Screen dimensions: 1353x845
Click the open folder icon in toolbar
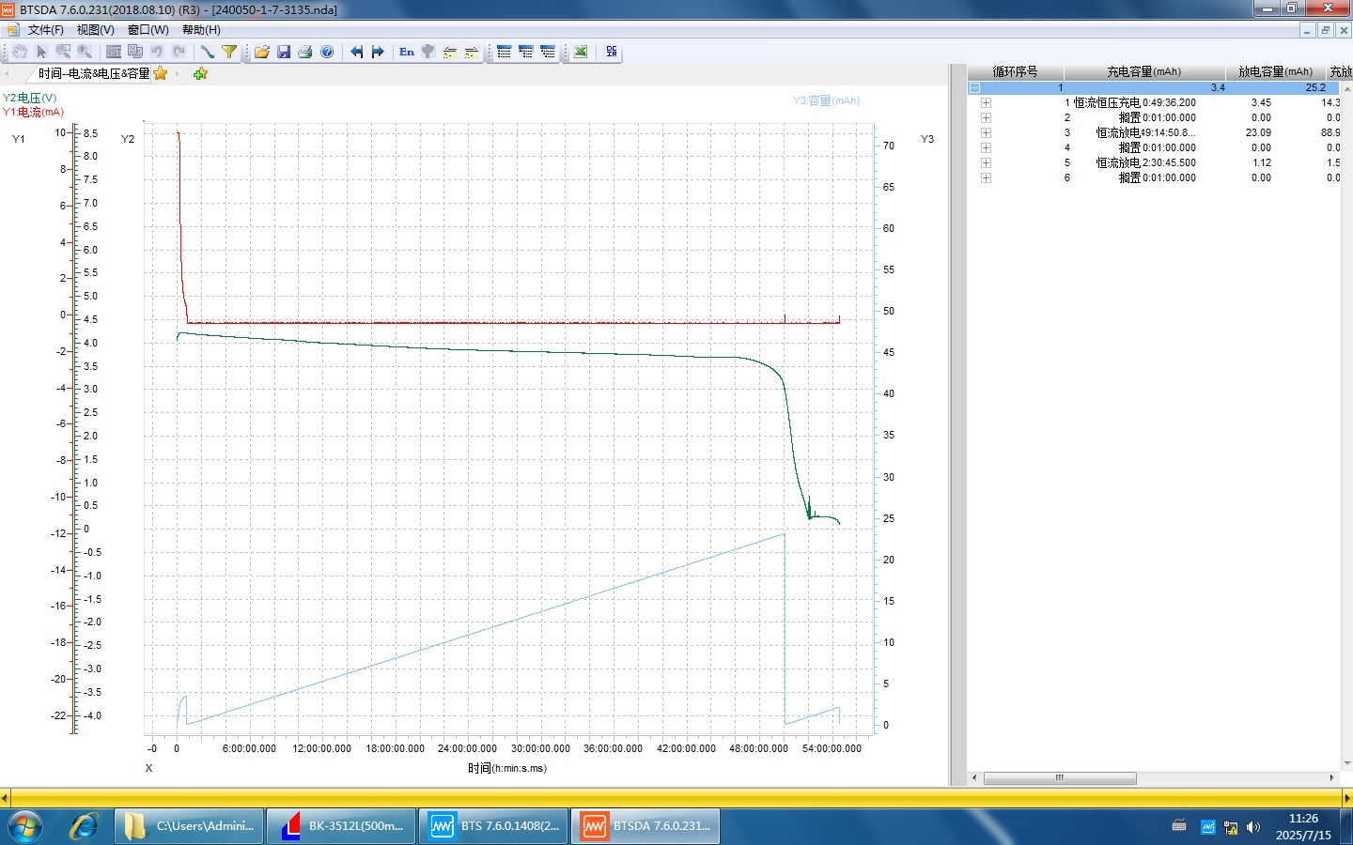pyautogui.click(x=262, y=52)
